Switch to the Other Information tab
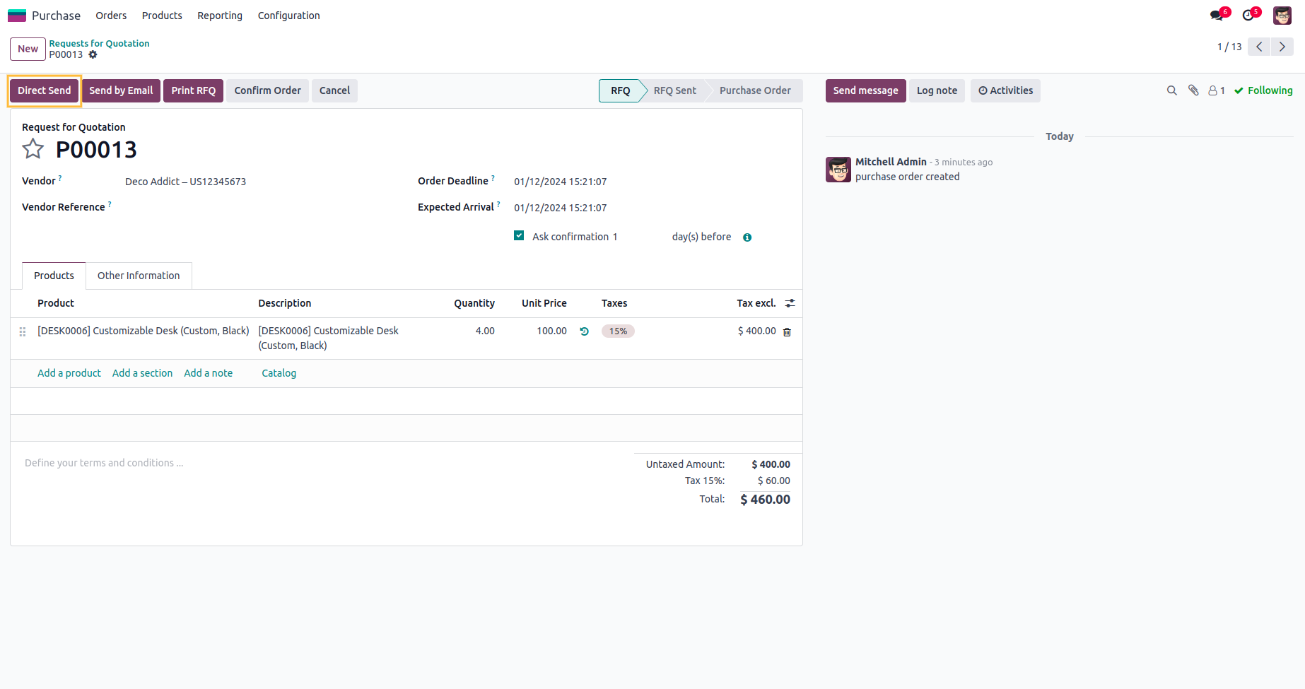This screenshot has width=1305, height=689. [139, 276]
